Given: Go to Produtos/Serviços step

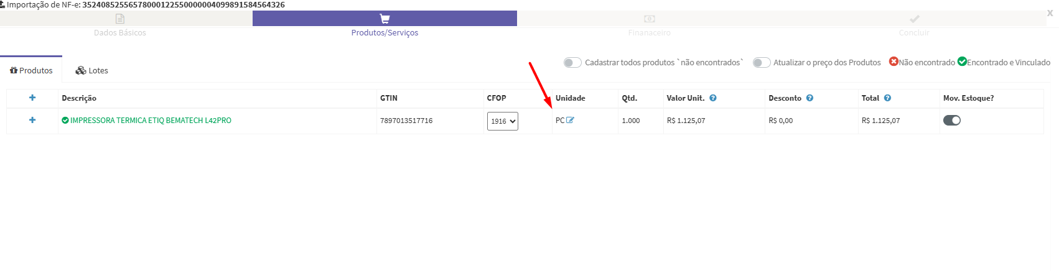Looking at the screenshot, I should (385, 32).
